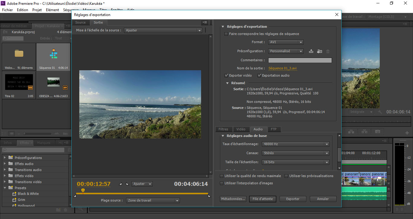This screenshot has width=413, height=219.
Task: Click the delete preset trash icon
Action: (328, 51)
